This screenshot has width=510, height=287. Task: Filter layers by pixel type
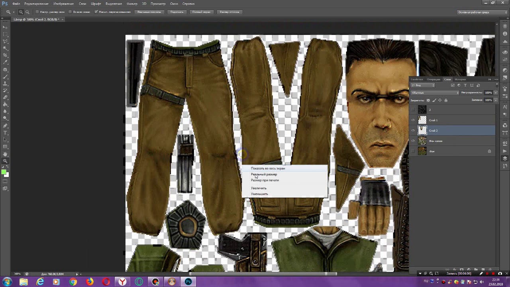(453, 85)
